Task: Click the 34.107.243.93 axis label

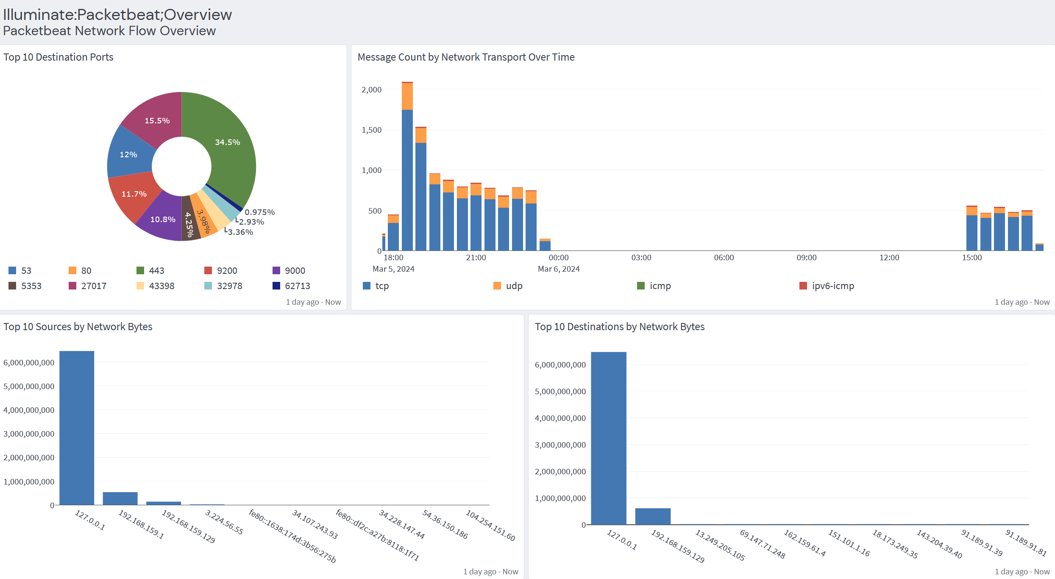Action: (x=315, y=525)
